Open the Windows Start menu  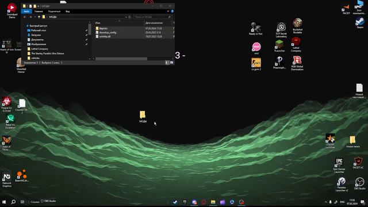click(x=4, y=202)
